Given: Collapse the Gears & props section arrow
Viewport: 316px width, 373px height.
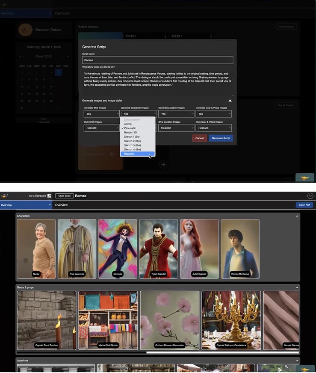Looking at the screenshot, I should [297, 287].
